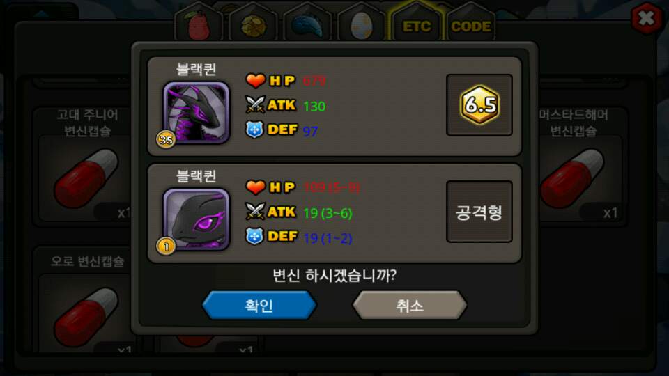
Task: Confirm transformation with the blue 확인 button
Action: [x=259, y=305]
